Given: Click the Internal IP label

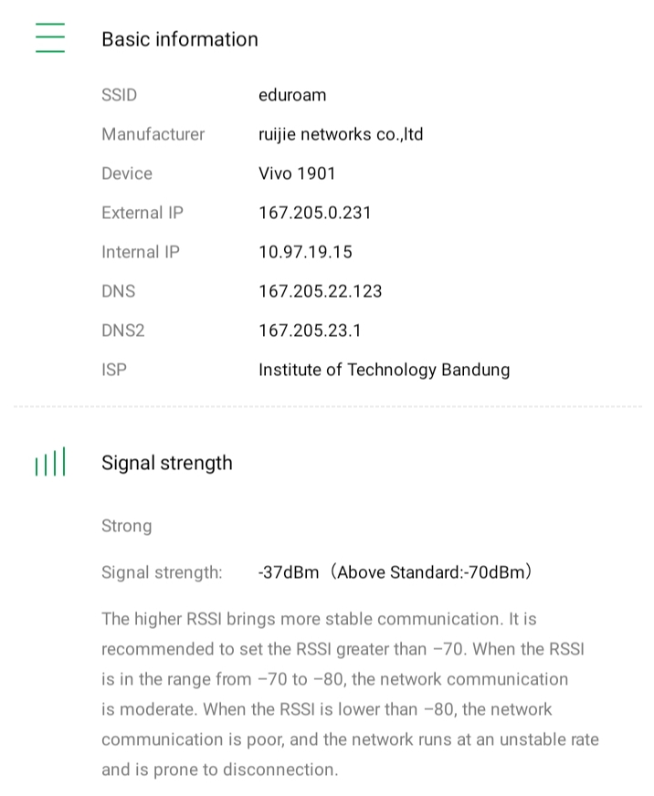Looking at the screenshot, I should pyautogui.click(x=141, y=252).
